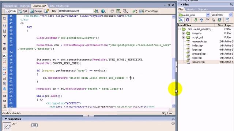Open the Properties panel options menu

(173, 119)
